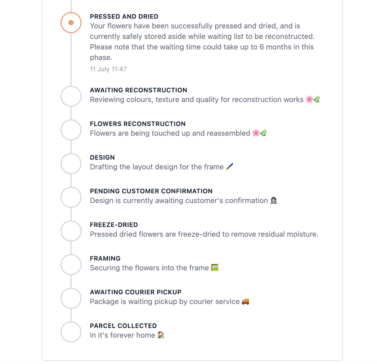Click the flower emoji after 'reassembled'
Screen dimensions: 377x364
click(256, 133)
